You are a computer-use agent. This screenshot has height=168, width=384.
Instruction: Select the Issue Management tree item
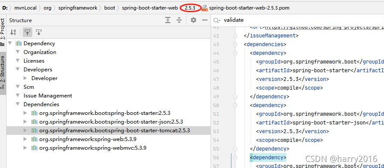[48, 96]
